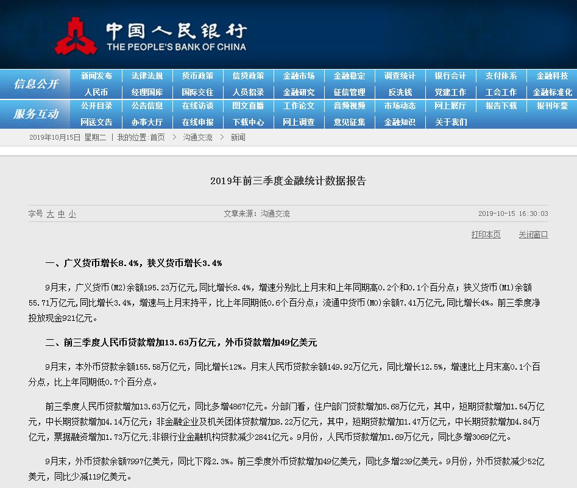The image size is (577, 488).
Task: Open the 人民币 page
Action: coord(96,92)
